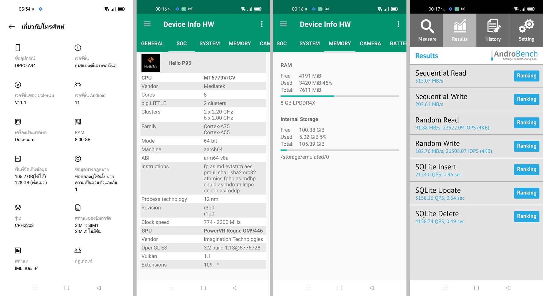
Task: Tap the Clock speed 774 - 2200 MHz value
Action: pyautogui.click(x=222, y=222)
